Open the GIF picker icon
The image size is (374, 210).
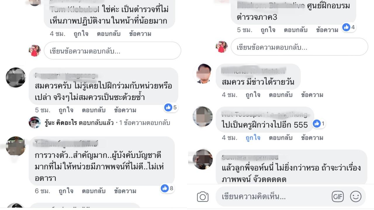(337, 197)
